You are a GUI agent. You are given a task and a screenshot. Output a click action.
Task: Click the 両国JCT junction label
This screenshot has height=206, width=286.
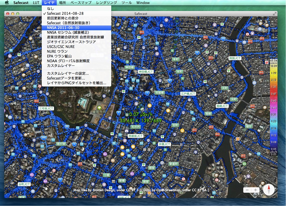pos(235,58)
